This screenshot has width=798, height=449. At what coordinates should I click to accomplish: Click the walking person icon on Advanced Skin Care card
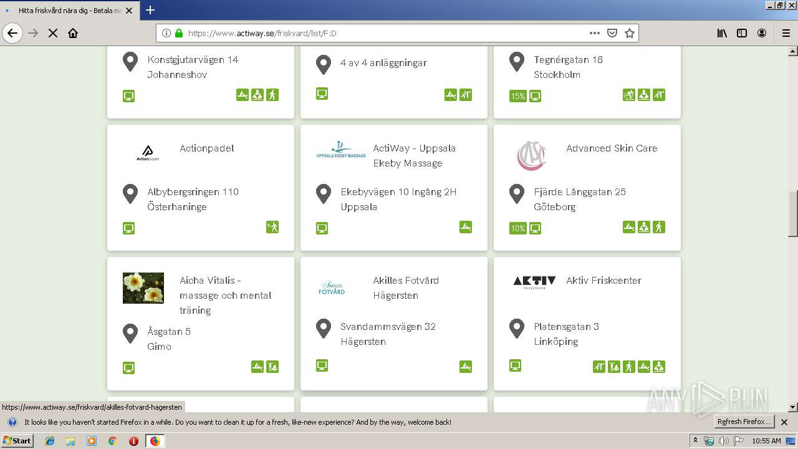pos(659,227)
